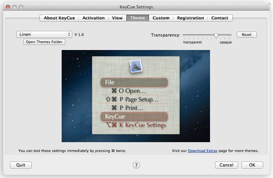Close the KeyCue Settings window
The width and height of the screenshot is (273, 178).
(x=8, y=7)
